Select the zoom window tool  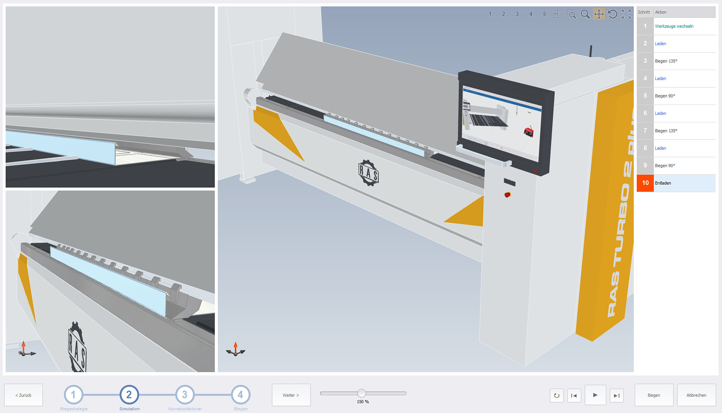(x=571, y=14)
